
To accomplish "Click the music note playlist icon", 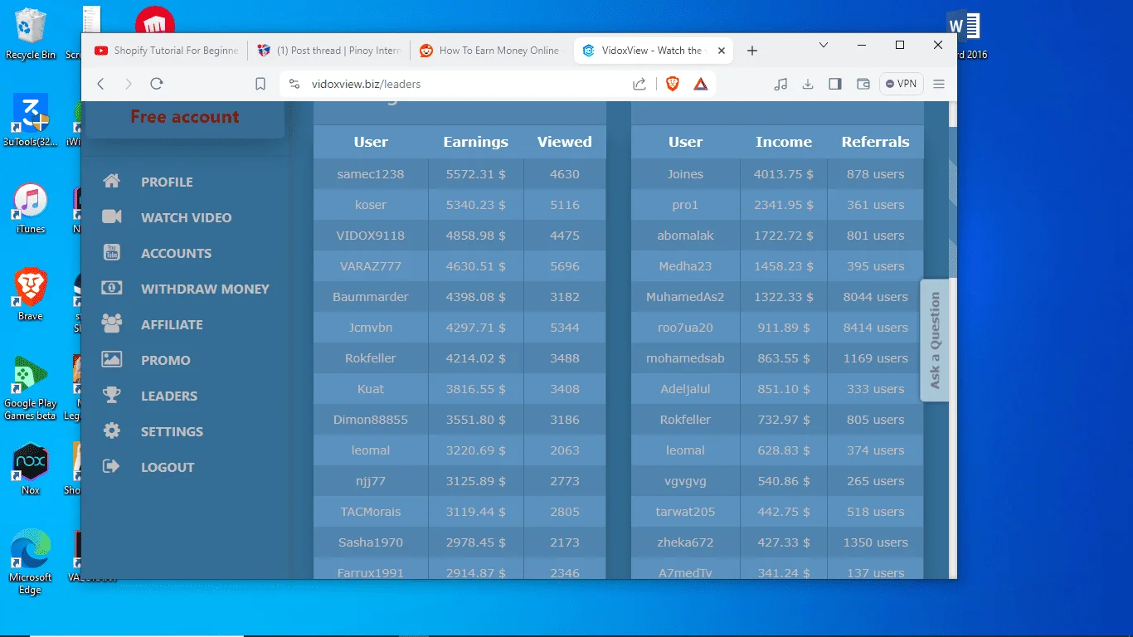I will (780, 84).
